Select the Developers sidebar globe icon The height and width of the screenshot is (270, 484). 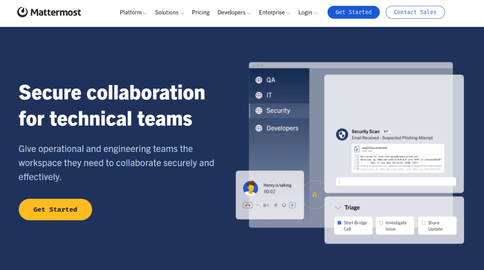[x=259, y=128]
